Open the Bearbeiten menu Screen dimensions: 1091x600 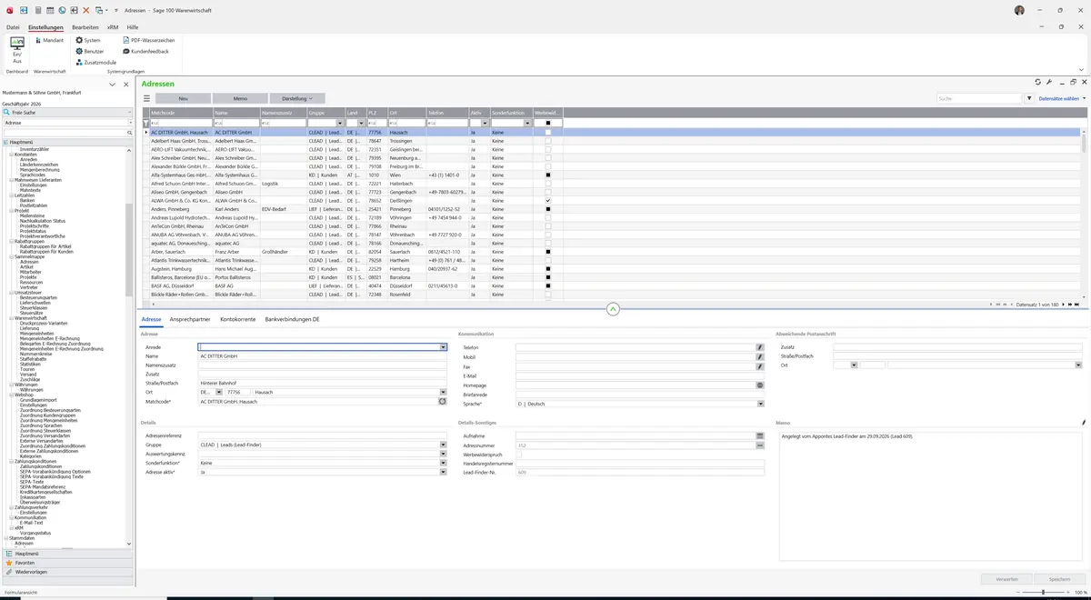[x=85, y=27]
